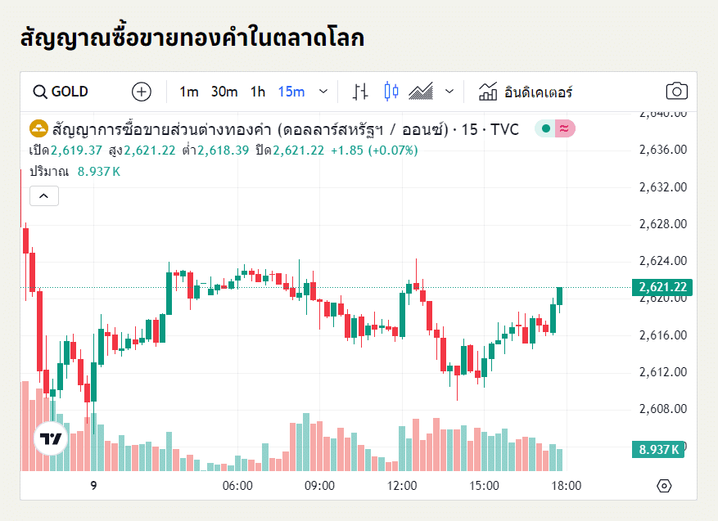718x521 pixels.
Task: Open the chart style dropdown chevron
Action: pyautogui.click(x=449, y=92)
